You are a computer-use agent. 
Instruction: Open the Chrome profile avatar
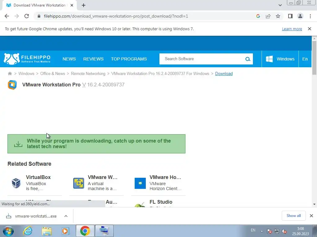click(300, 16)
